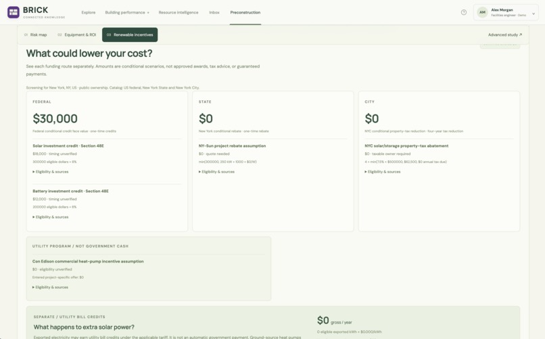
Task: Click the $30,000 federal amount
Action: point(55,118)
